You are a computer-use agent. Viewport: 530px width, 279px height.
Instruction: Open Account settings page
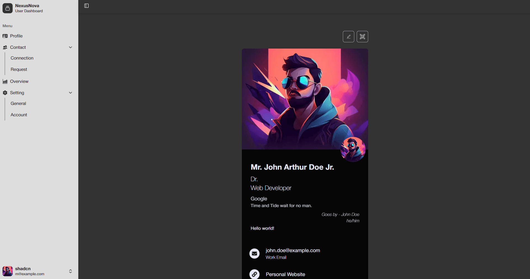[x=19, y=115]
